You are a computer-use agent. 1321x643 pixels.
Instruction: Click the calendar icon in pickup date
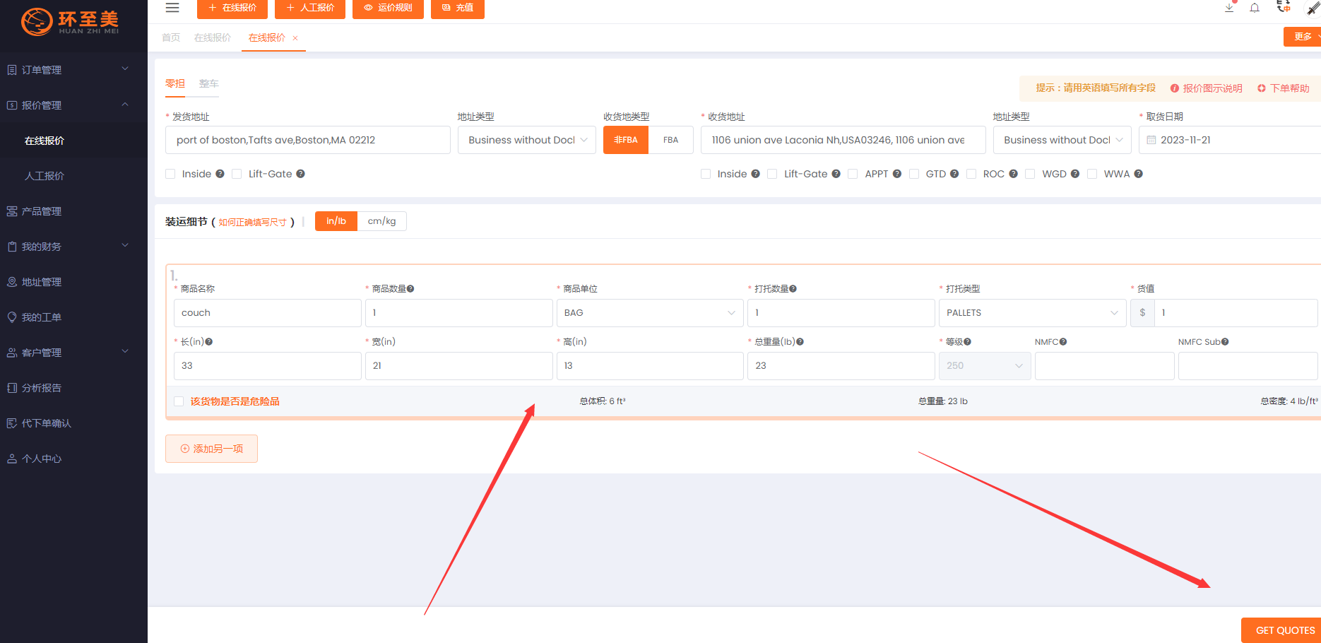[1151, 140]
